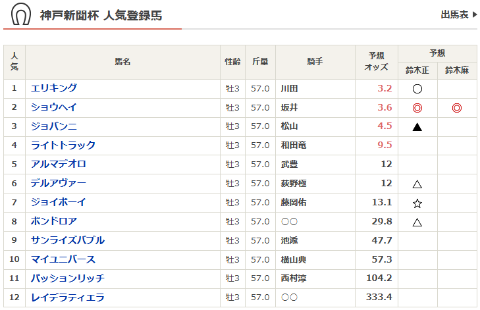Viewport: 480px width, 310px height.
Task: Open アルマデオロ horse details
Action: 59,165
